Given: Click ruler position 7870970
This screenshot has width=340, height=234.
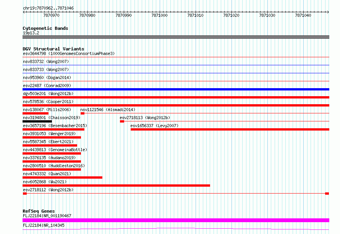Looking at the screenshot, I should [x=51, y=15].
